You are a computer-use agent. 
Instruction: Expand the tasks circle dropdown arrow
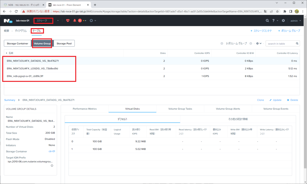[x=95, y=21]
